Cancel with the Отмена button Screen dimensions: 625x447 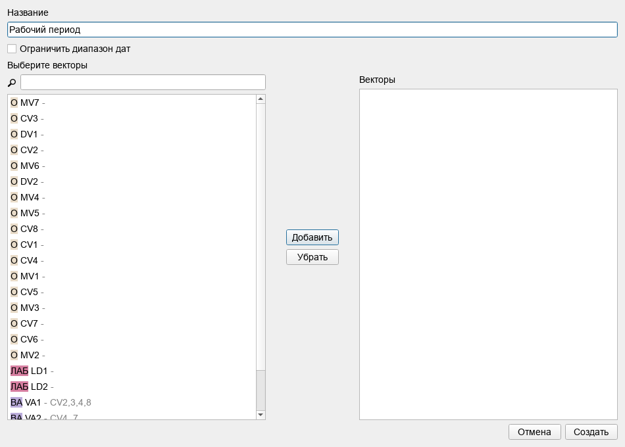(x=534, y=432)
